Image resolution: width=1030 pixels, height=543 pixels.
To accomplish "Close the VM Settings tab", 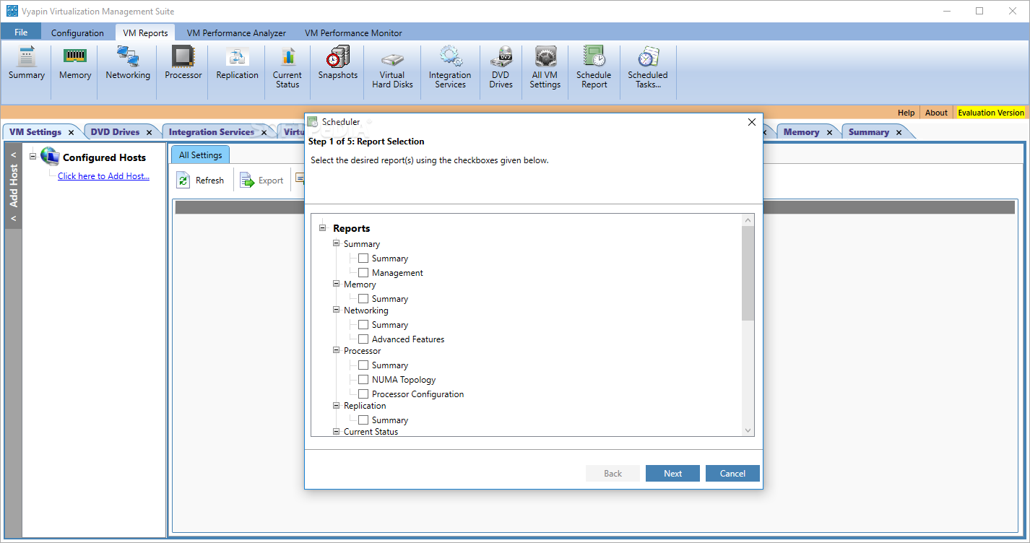I will click(71, 133).
